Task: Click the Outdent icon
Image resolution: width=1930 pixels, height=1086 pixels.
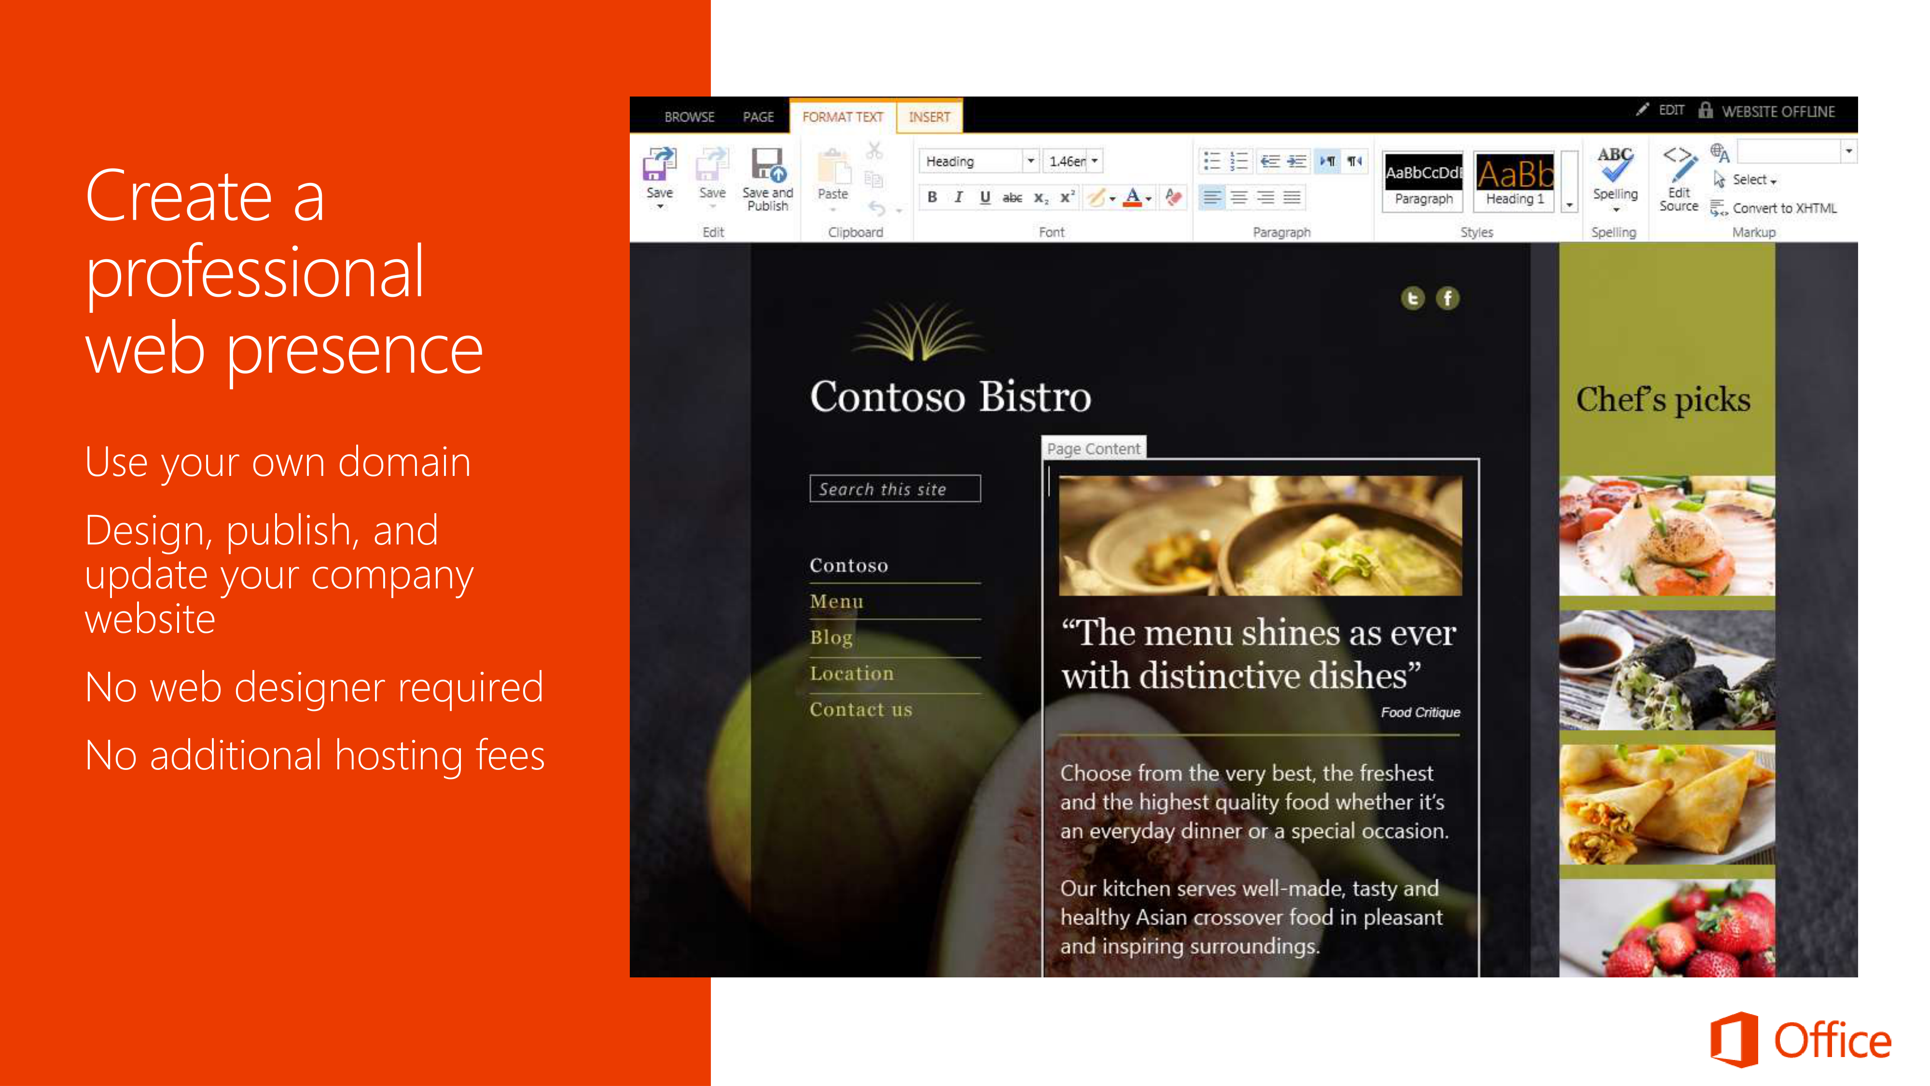Action: click(1270, 160)
